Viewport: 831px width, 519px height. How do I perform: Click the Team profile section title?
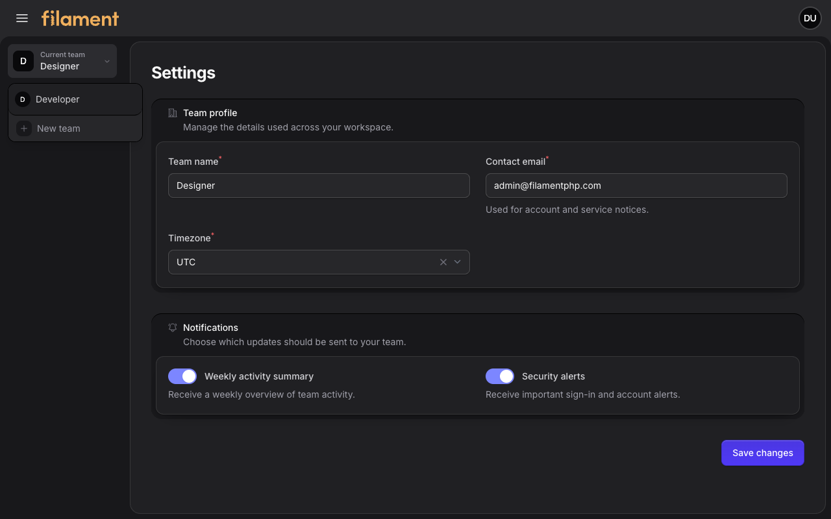pos(210,113)
